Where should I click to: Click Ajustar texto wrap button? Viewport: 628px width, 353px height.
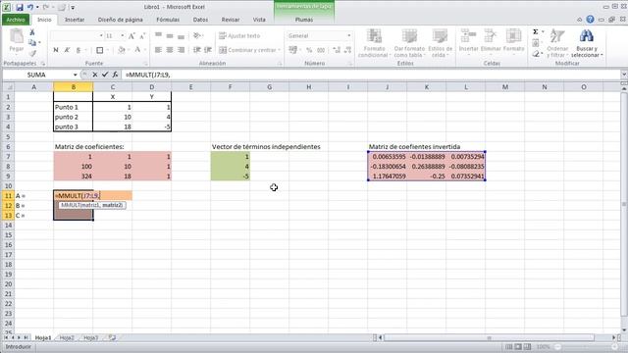pos(239,35)
